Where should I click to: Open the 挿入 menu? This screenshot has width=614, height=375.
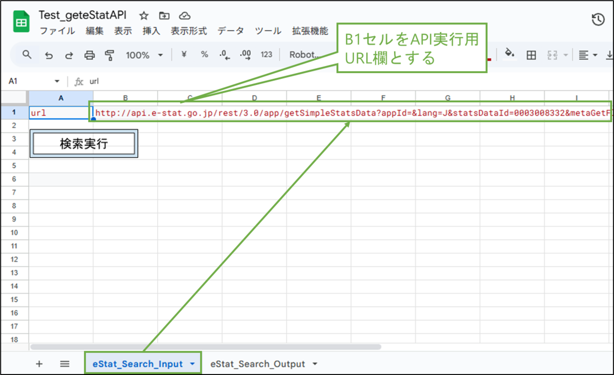[151, 31]
